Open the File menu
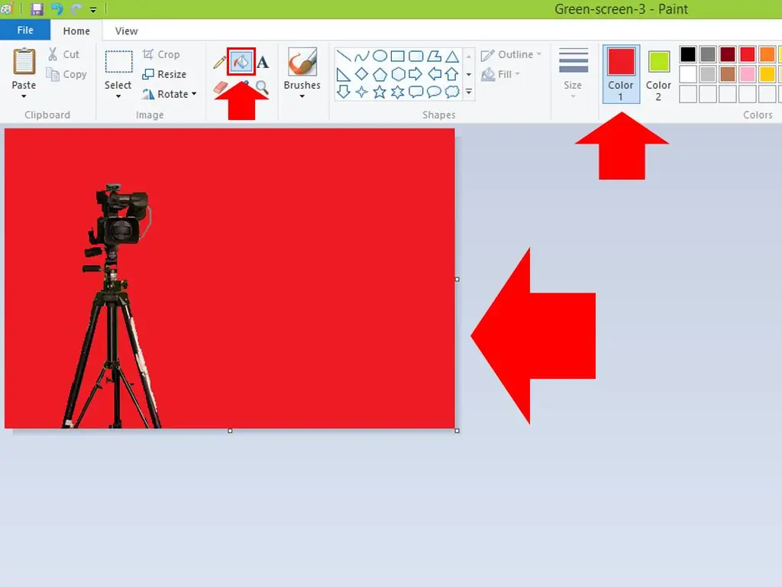 [25, 31]
